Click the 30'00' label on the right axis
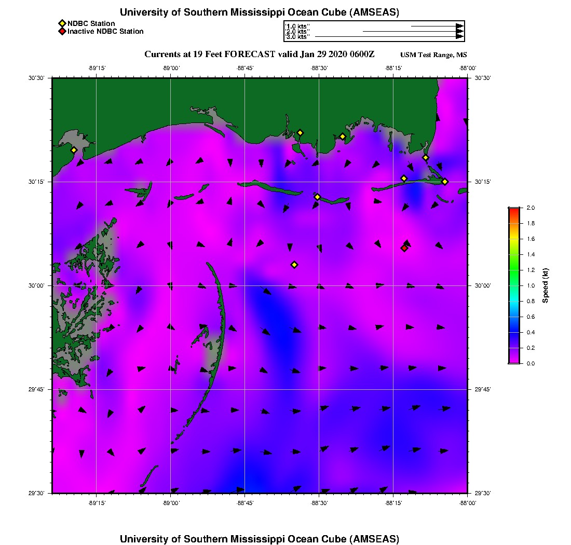The image size is (571, 545). [483, 286]
